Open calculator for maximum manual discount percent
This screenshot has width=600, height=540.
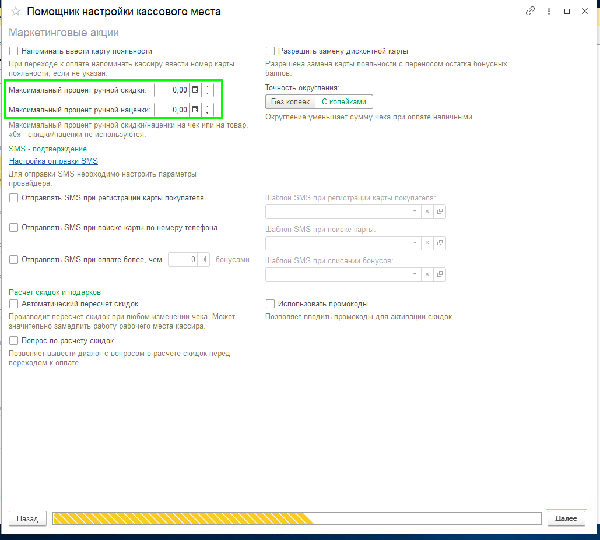(x=195, y=90)
